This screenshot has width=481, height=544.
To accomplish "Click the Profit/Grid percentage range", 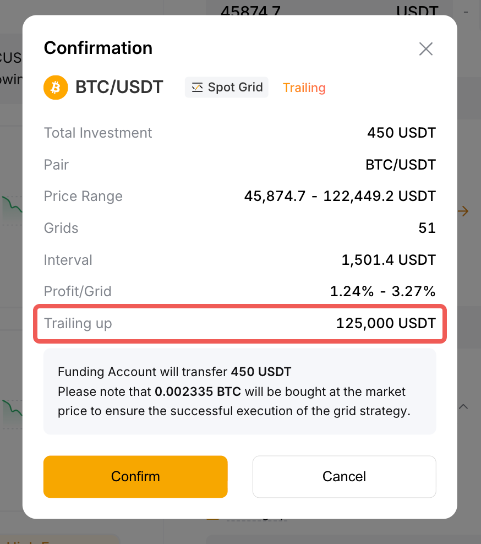I will pos(382,291).
